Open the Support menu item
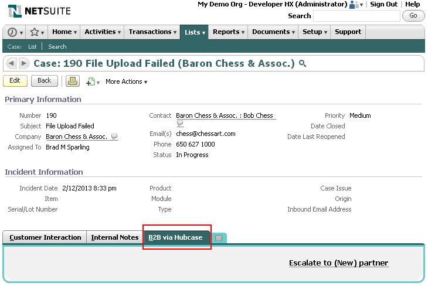Screen dimensions: 428x286 click(x=348, y=32)
